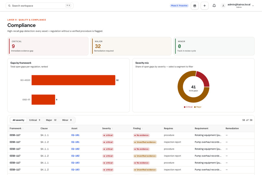Click the ISO-45001 bar in chart
The height and width of the screenshot is (175, 262).
73,80
